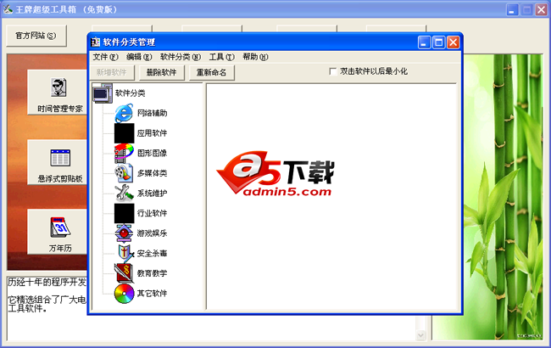This screenshot has height=348, width=551.
Task: Open 时间管理专家 tool in main window
Action: point(58,93)
